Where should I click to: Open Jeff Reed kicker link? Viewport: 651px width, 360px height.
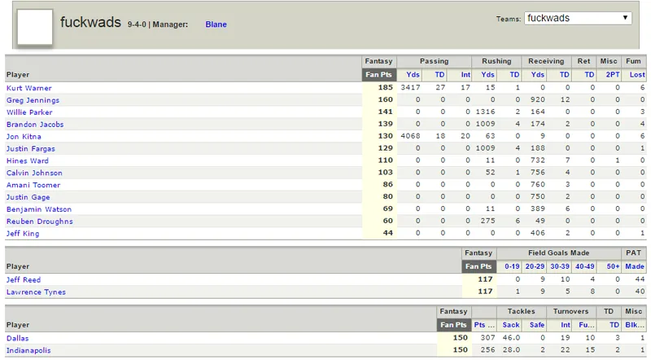24,279
